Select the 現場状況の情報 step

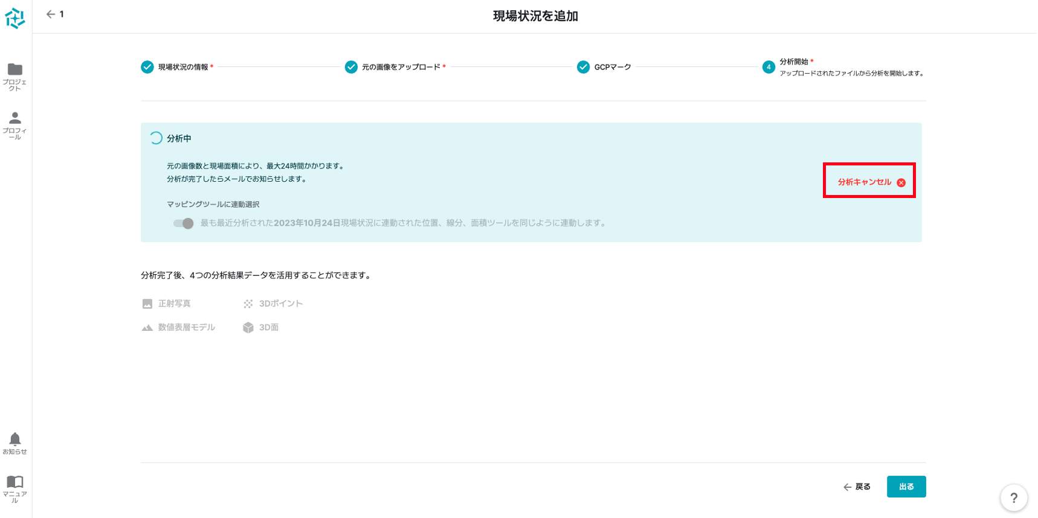click(147, 67)
